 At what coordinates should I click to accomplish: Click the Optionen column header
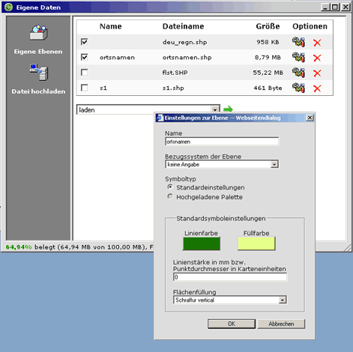click(310, 26)
